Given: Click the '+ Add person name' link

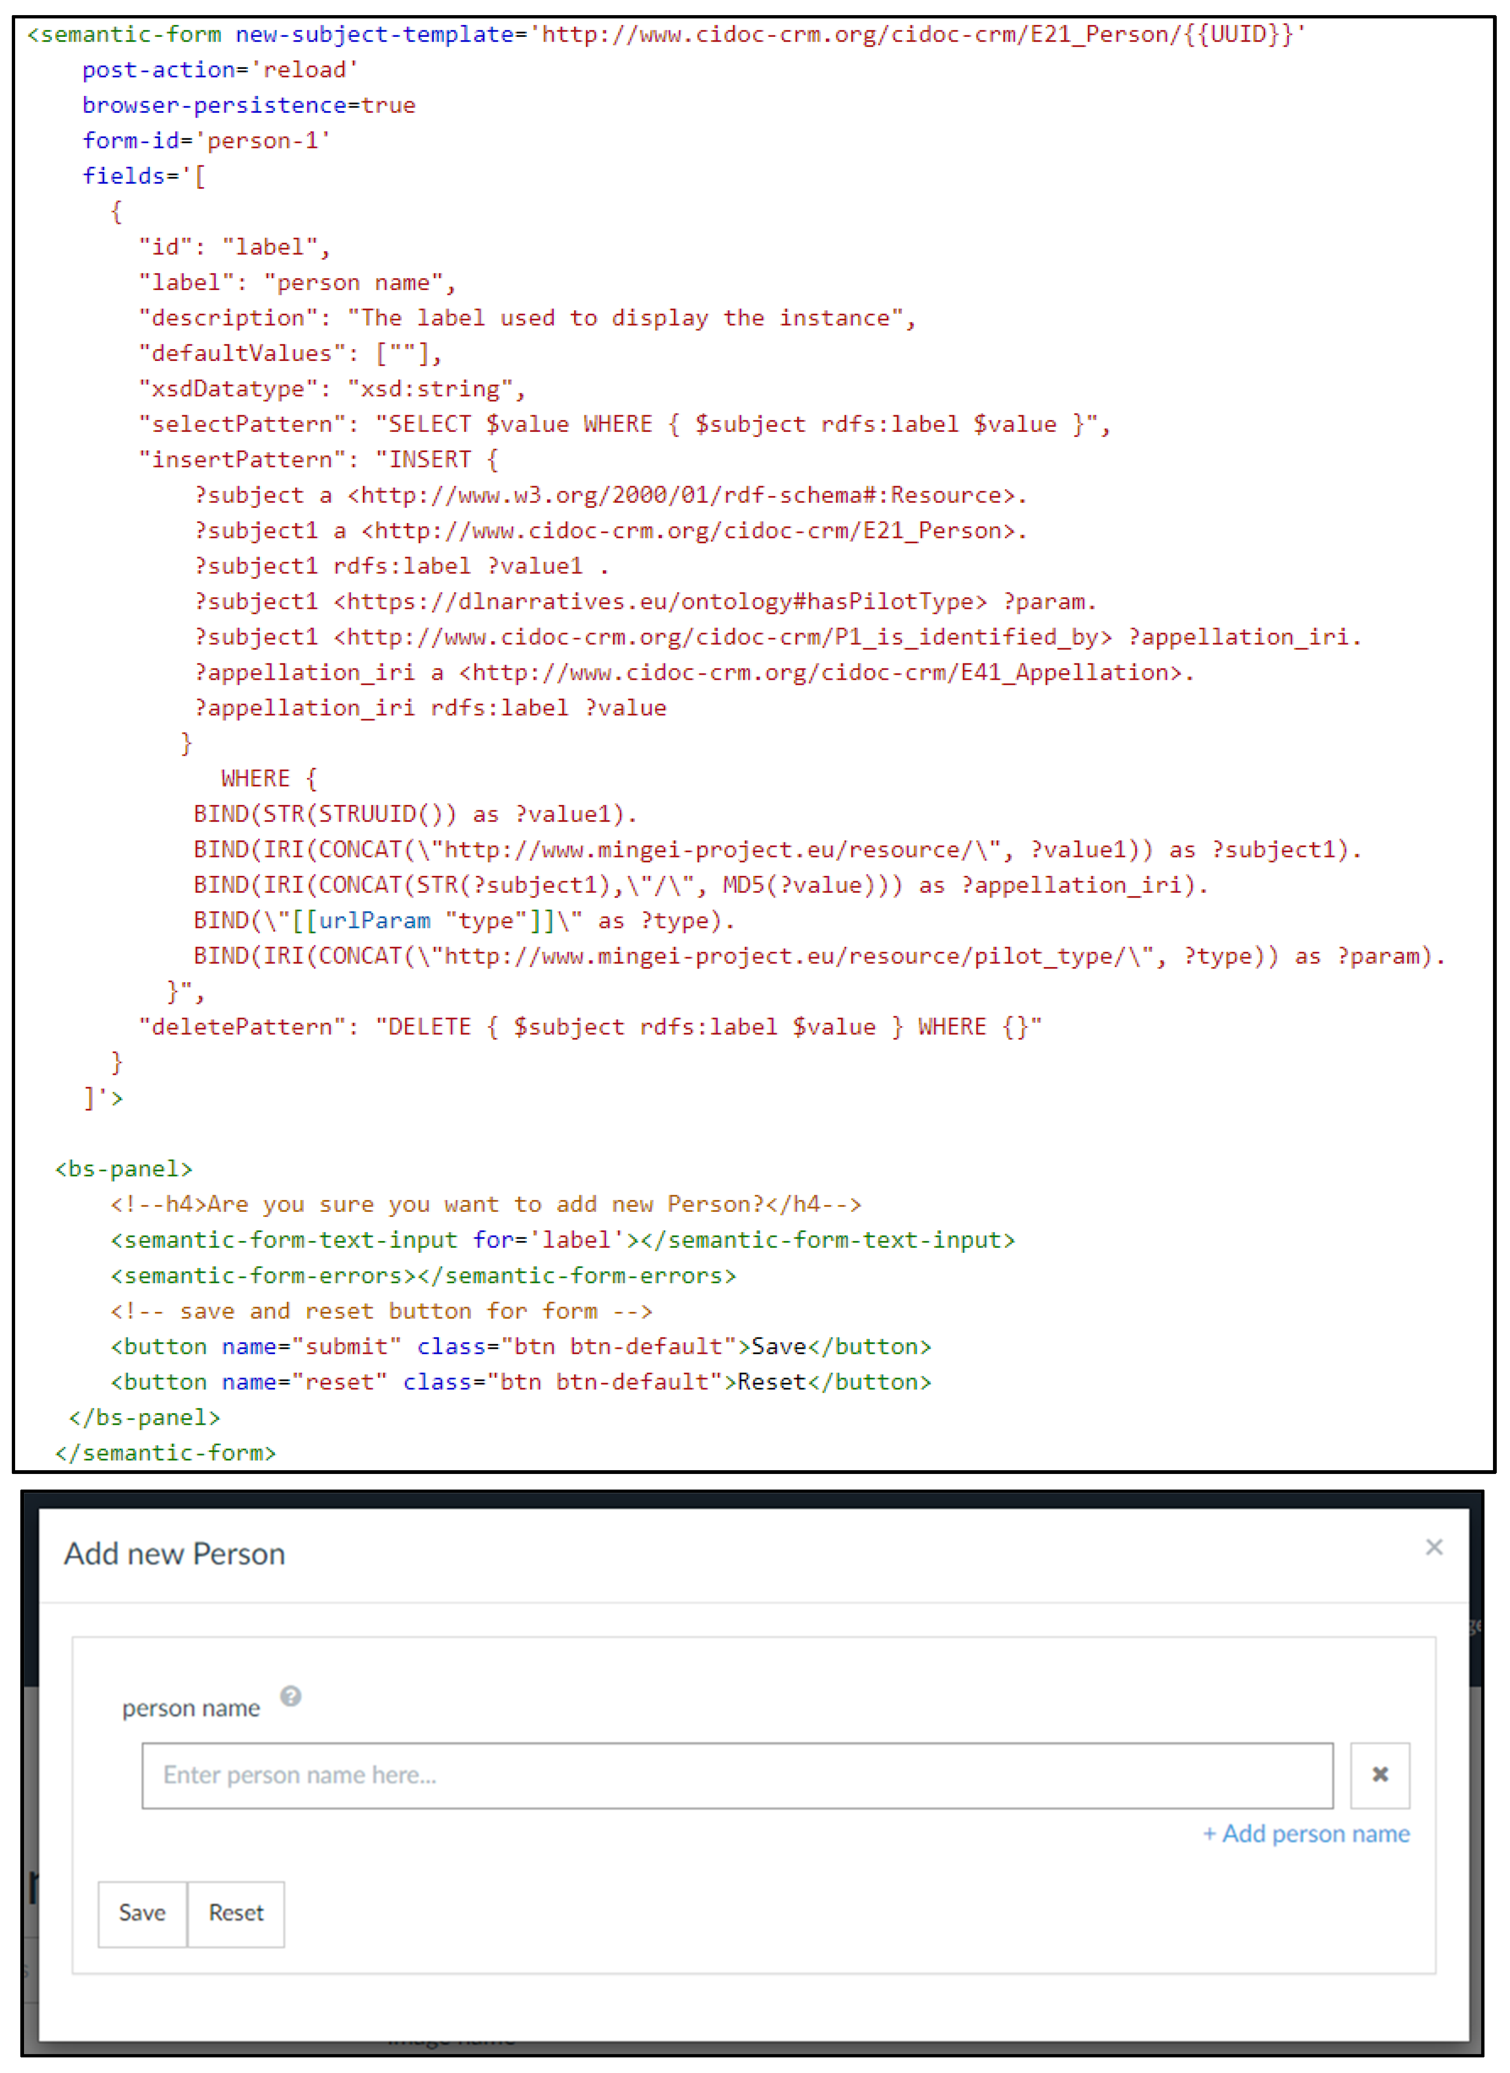Looking at the screenshot, I should 1306,1833.
